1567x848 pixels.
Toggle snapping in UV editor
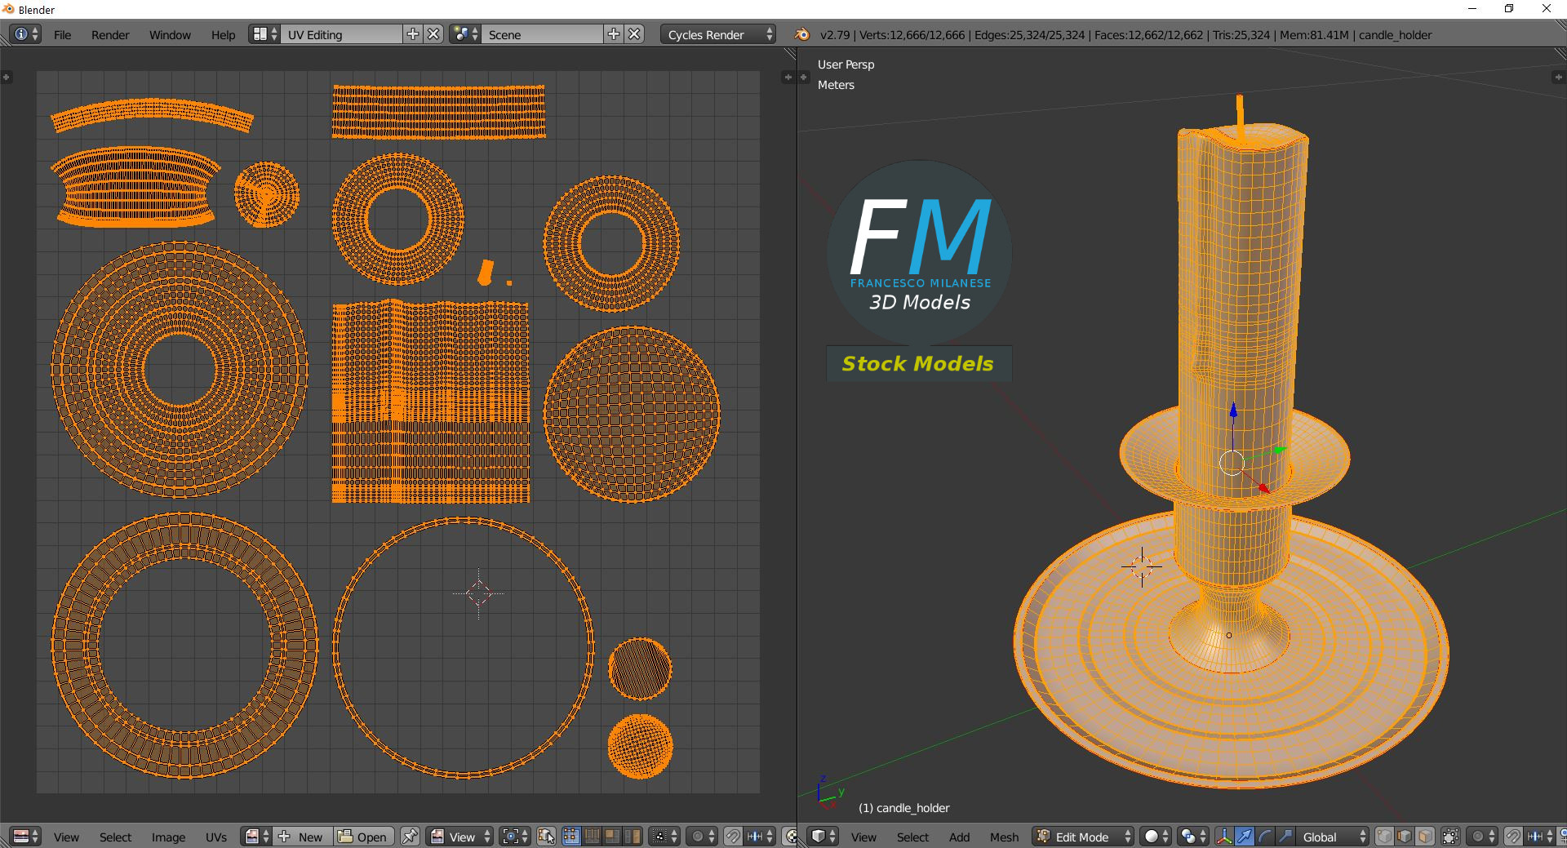[x=733, y=837]
